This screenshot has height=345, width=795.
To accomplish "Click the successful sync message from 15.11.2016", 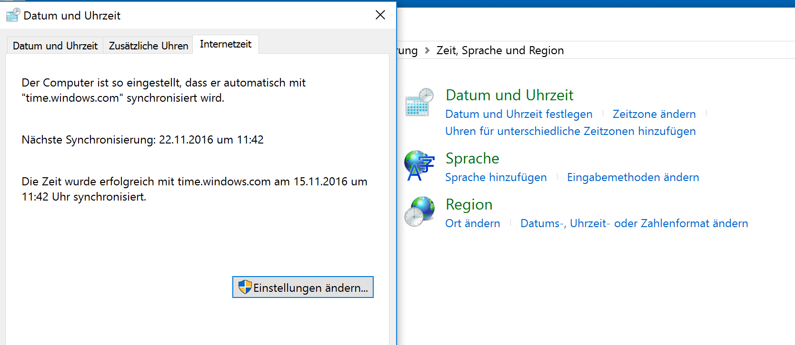I will click(194, 189).
